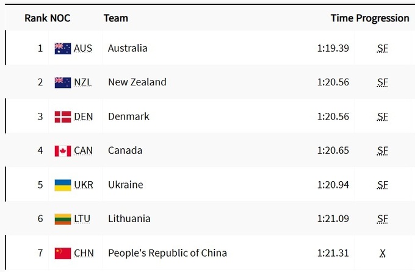Click the China flag icon

[63, 253]
